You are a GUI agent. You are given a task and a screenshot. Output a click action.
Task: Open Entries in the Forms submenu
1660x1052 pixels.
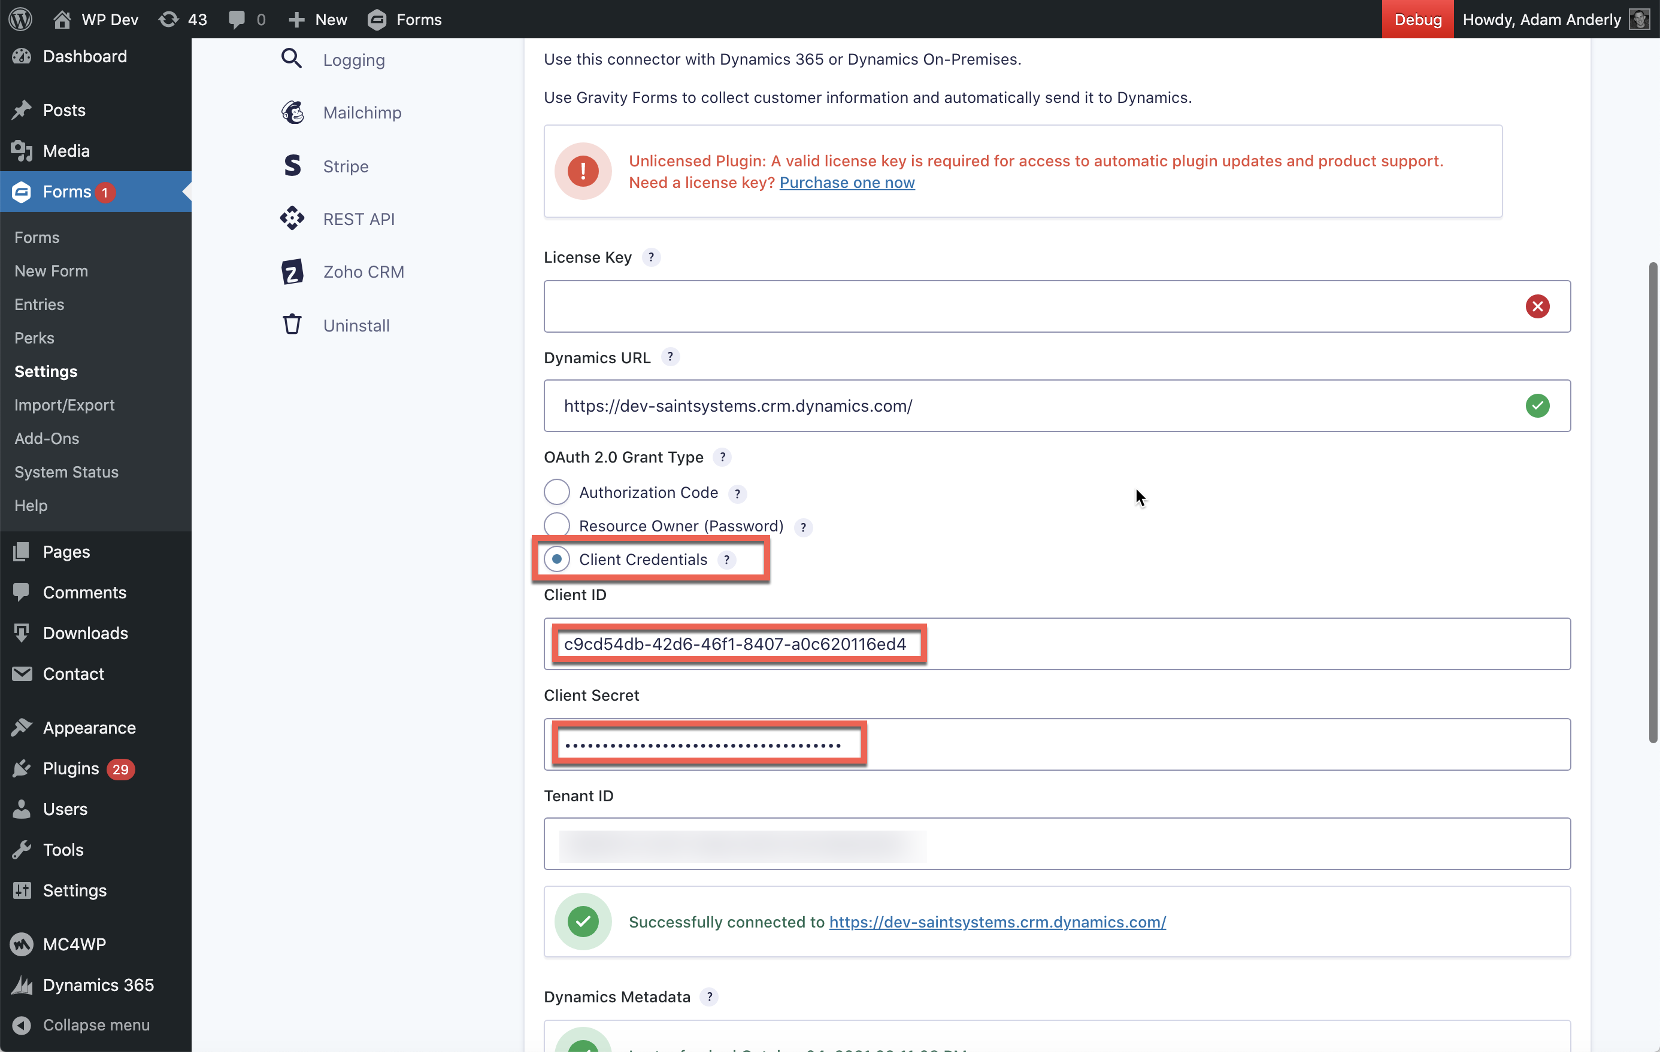[x=40, y=305]
